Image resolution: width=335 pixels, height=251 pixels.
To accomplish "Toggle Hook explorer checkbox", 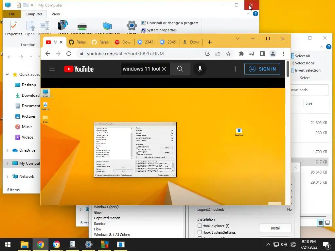I will [x=200, y=226].
